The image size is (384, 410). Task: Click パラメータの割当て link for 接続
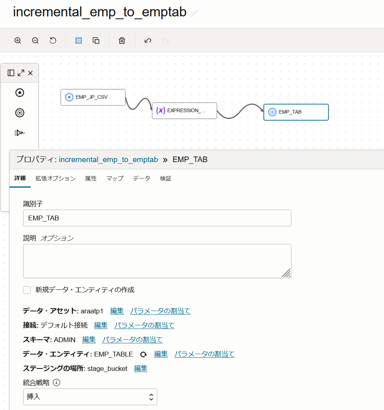(x=144, y=325)
